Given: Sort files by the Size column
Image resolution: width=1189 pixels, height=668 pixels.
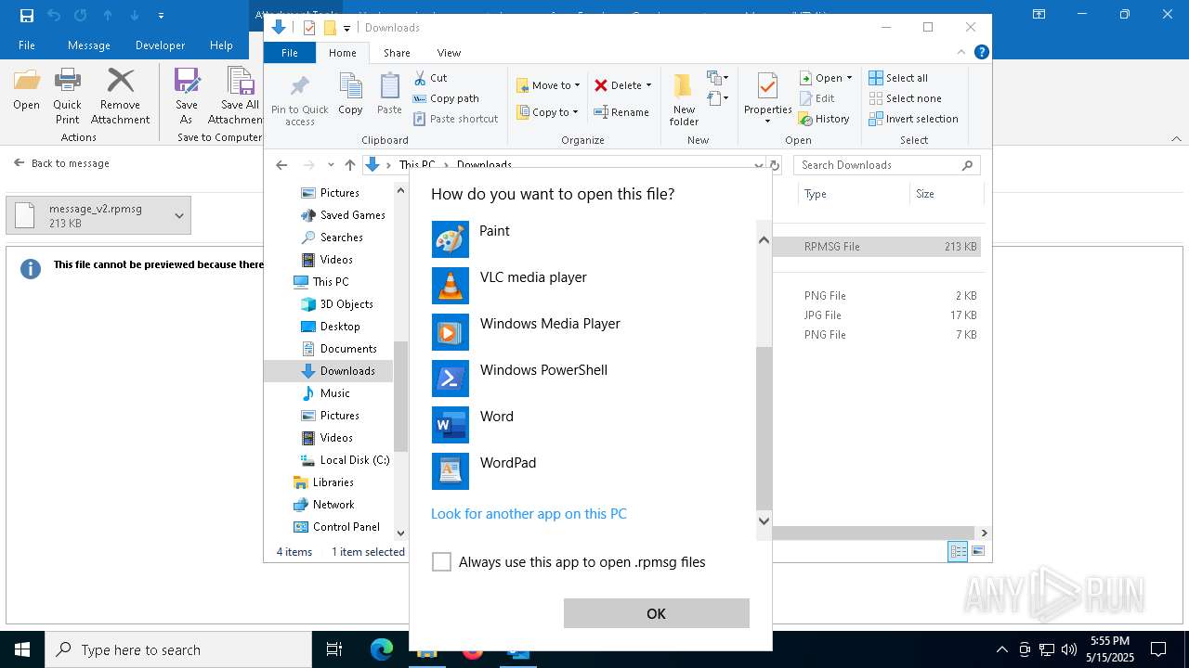Looking at the screenshot, I should coord(946,194).
